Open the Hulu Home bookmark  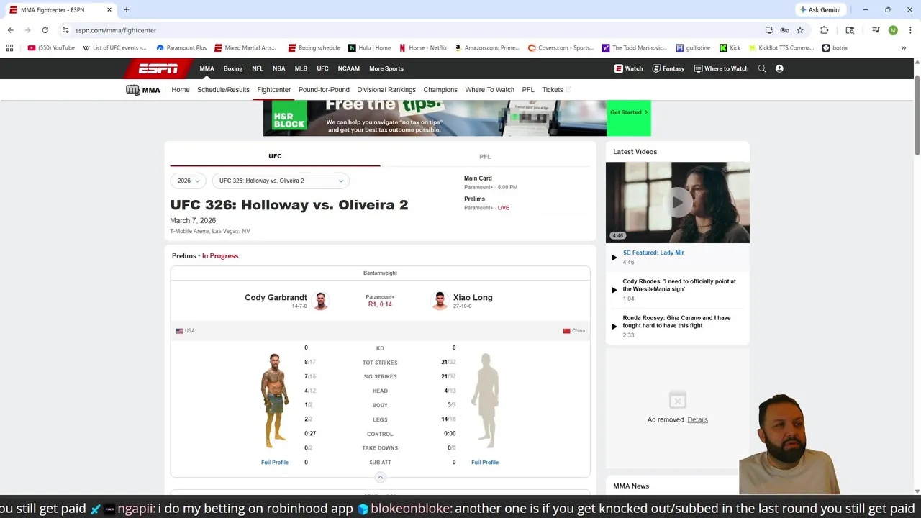(370, 48)
